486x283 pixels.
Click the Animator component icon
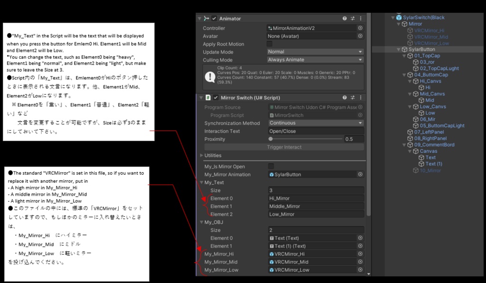tap(206, 19)
